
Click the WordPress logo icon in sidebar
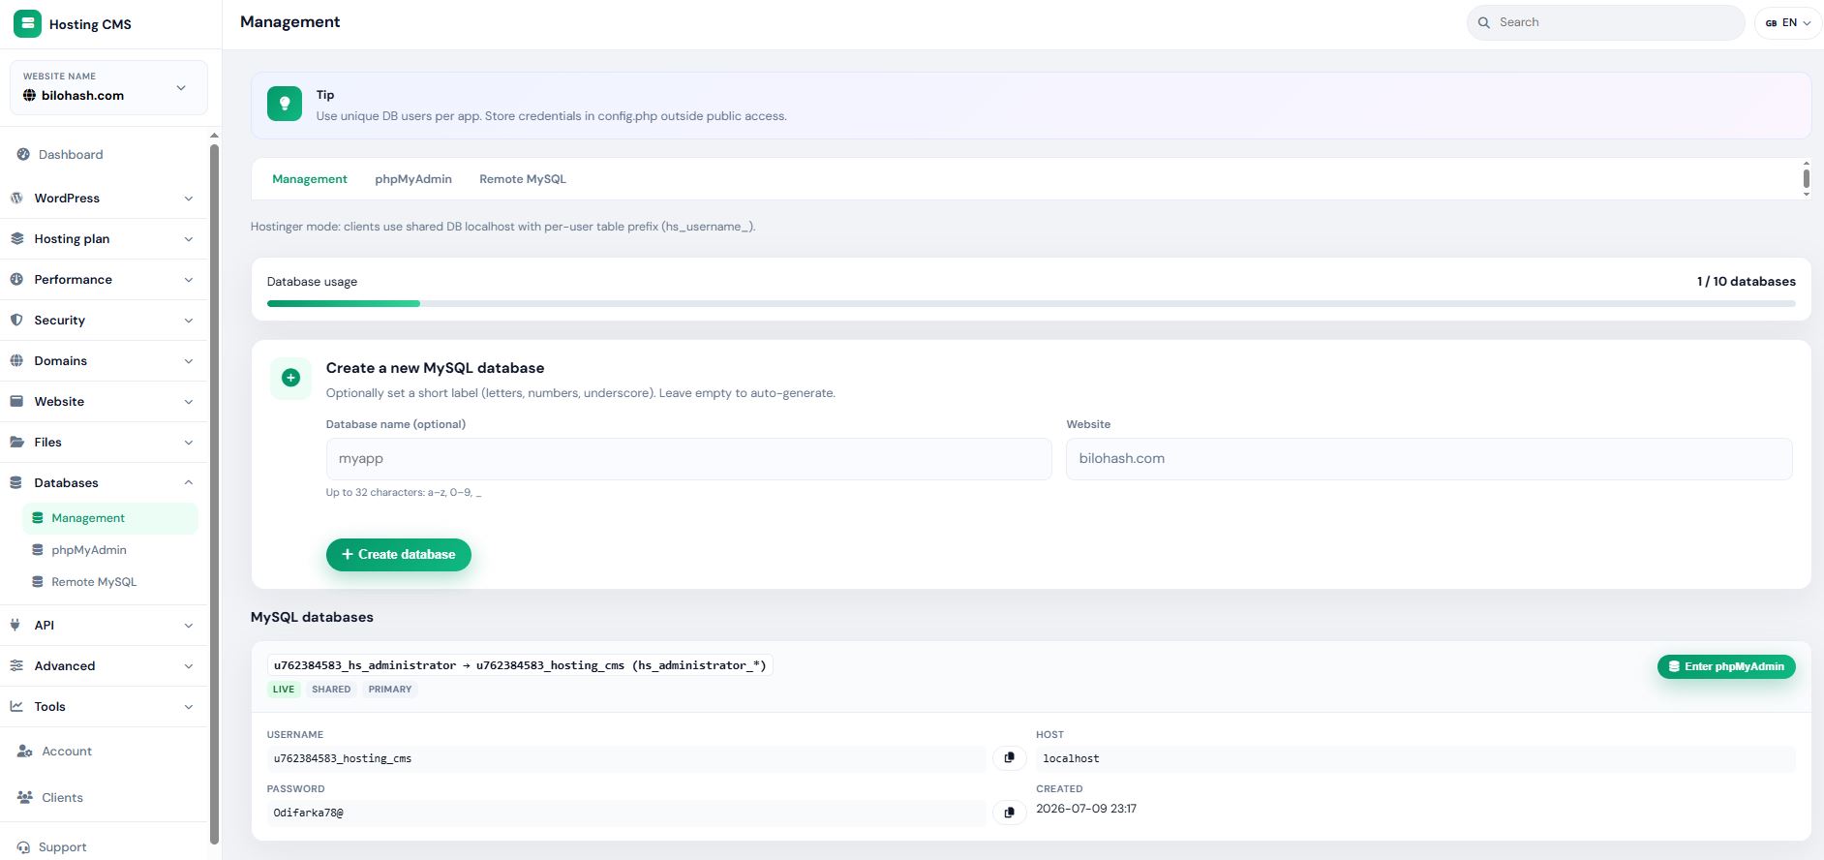pos(16,198)
